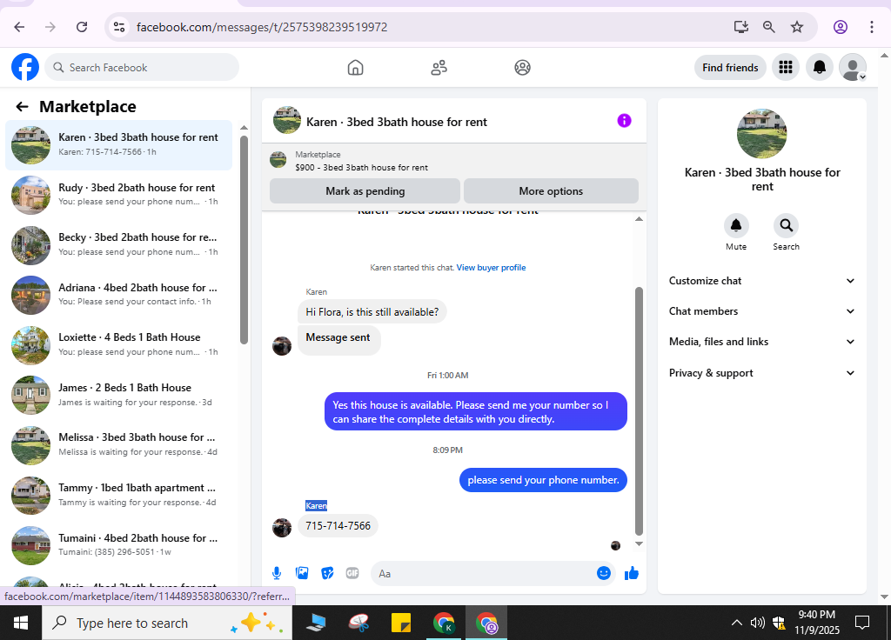Image resolution: width=891 pixels, height=640 pixels.
Task: Click the 'Hi Flora, is this still available?' message
Action: click(x=372, y=312)
